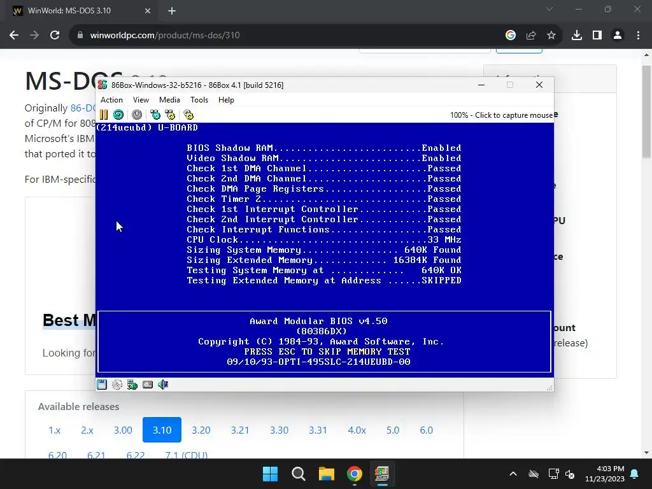This screenshot has height=489, width=652.
Task: Click the page vertical scrollbar thumb
Action: pos(646,111)
